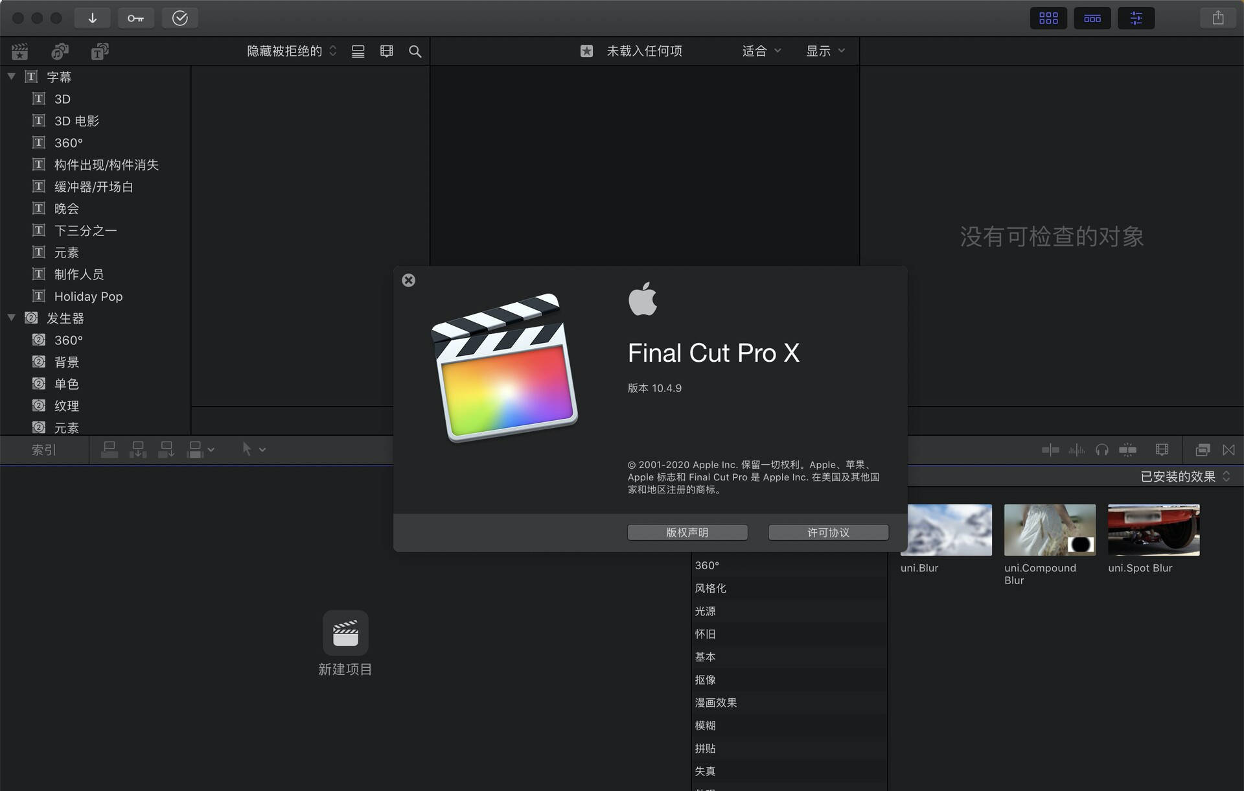The width and height of the screenshot is (1244, 791).
Task: Toggle audio skimming waveform icon
Action: pyautogui.click(x=1077, y=450)
